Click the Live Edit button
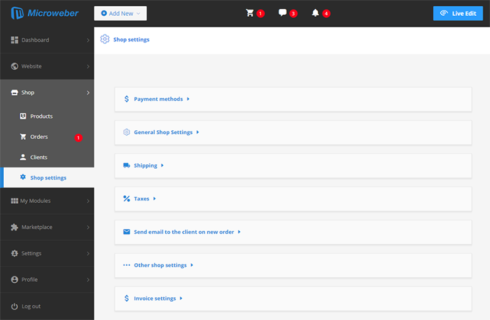The height and width of the screenshot is (320, 490). [458, 13]
